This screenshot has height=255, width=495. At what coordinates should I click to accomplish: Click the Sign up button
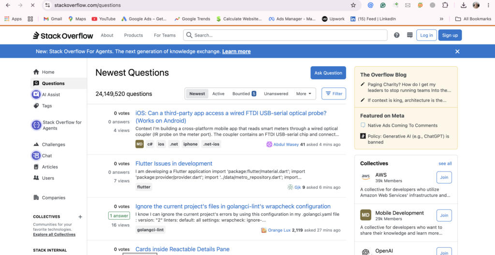(450, 35)
